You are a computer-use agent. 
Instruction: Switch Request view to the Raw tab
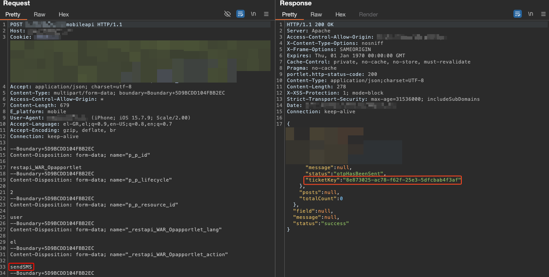[40, 15]
